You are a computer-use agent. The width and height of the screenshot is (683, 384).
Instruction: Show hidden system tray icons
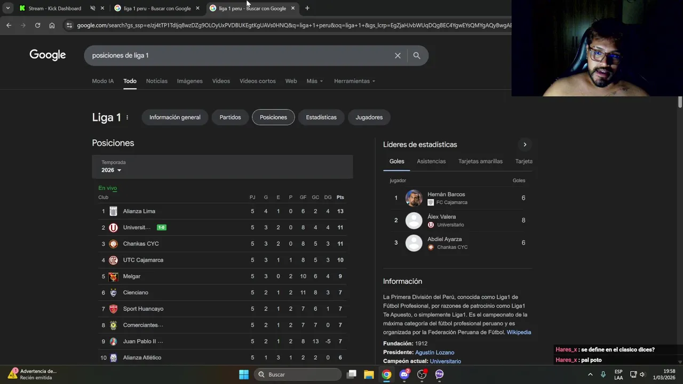pyautogui.click(x=590, y=374)
